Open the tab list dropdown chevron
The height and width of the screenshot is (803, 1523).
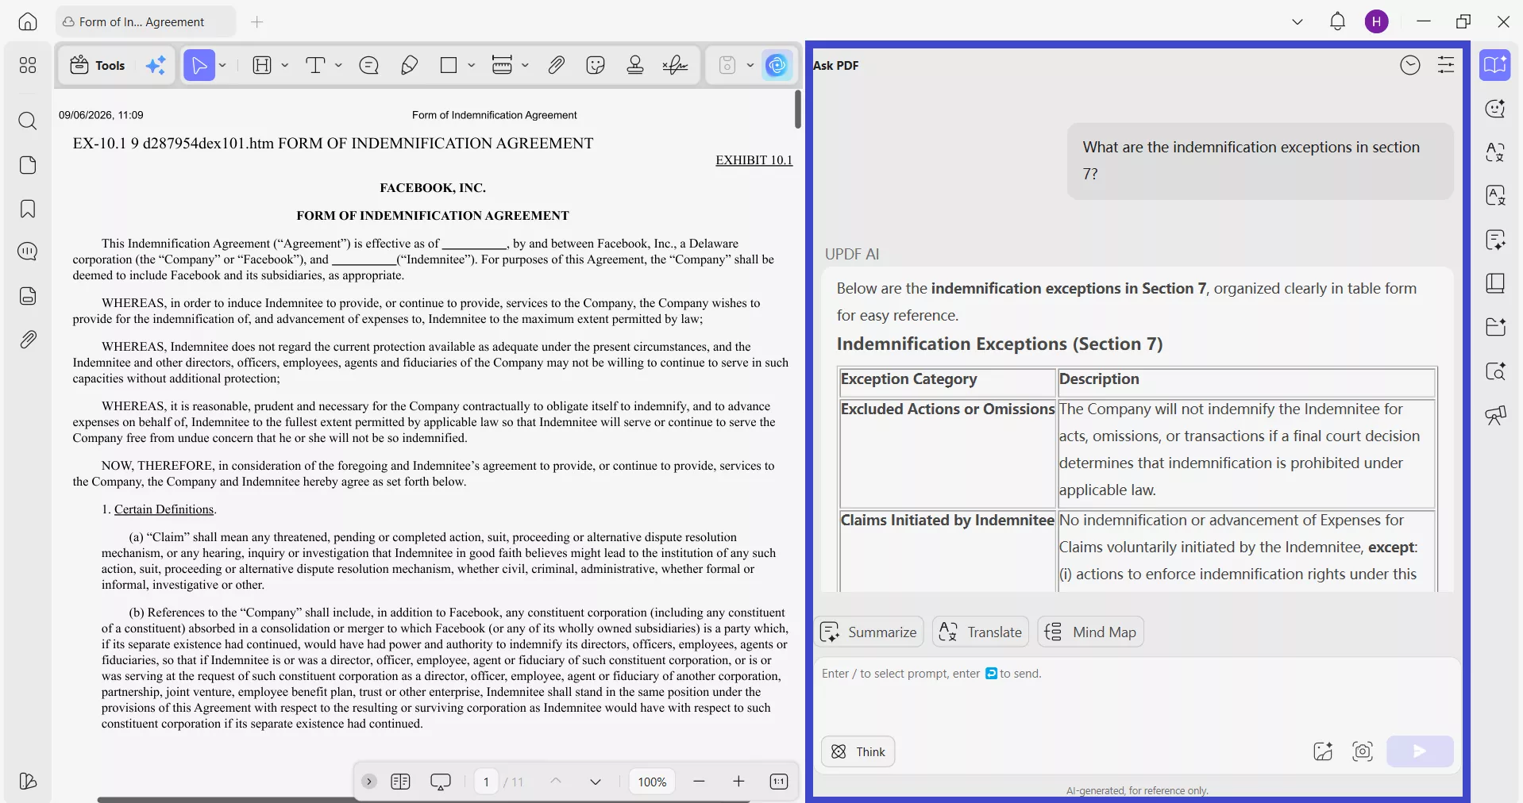click(x=1297, y=21)
